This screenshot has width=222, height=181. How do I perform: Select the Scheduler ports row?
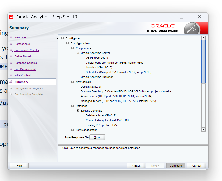pos(118,72)
